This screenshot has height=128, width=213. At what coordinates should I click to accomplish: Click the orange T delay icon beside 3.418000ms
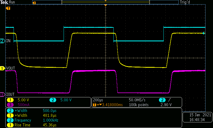pos(95,105)
